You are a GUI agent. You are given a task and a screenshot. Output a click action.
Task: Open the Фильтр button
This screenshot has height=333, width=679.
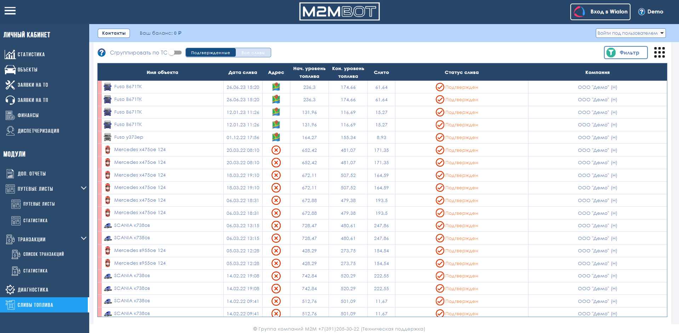click(x=626, y=53)
